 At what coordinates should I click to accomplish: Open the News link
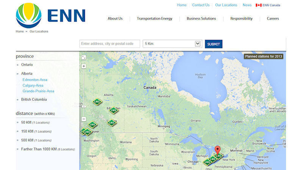[247, 5]
